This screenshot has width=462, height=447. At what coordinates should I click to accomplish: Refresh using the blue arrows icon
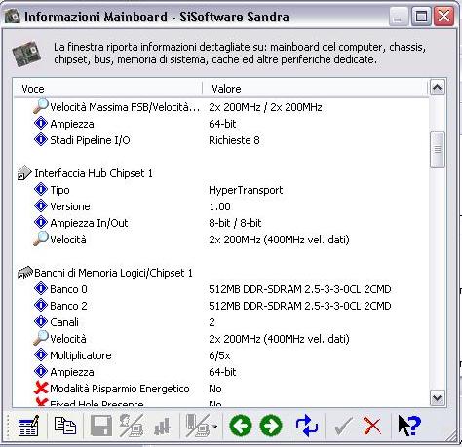click(307, 426)
